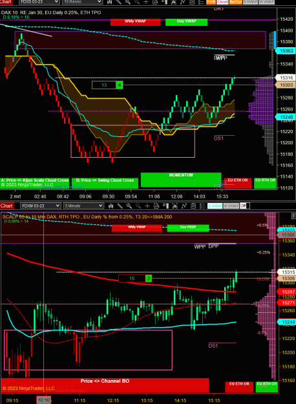Viewport: 296px width, 404px height.
Task: Click the zoom in magnifier on the FDXM chart toolbar
Action: (x=129, y=206)
